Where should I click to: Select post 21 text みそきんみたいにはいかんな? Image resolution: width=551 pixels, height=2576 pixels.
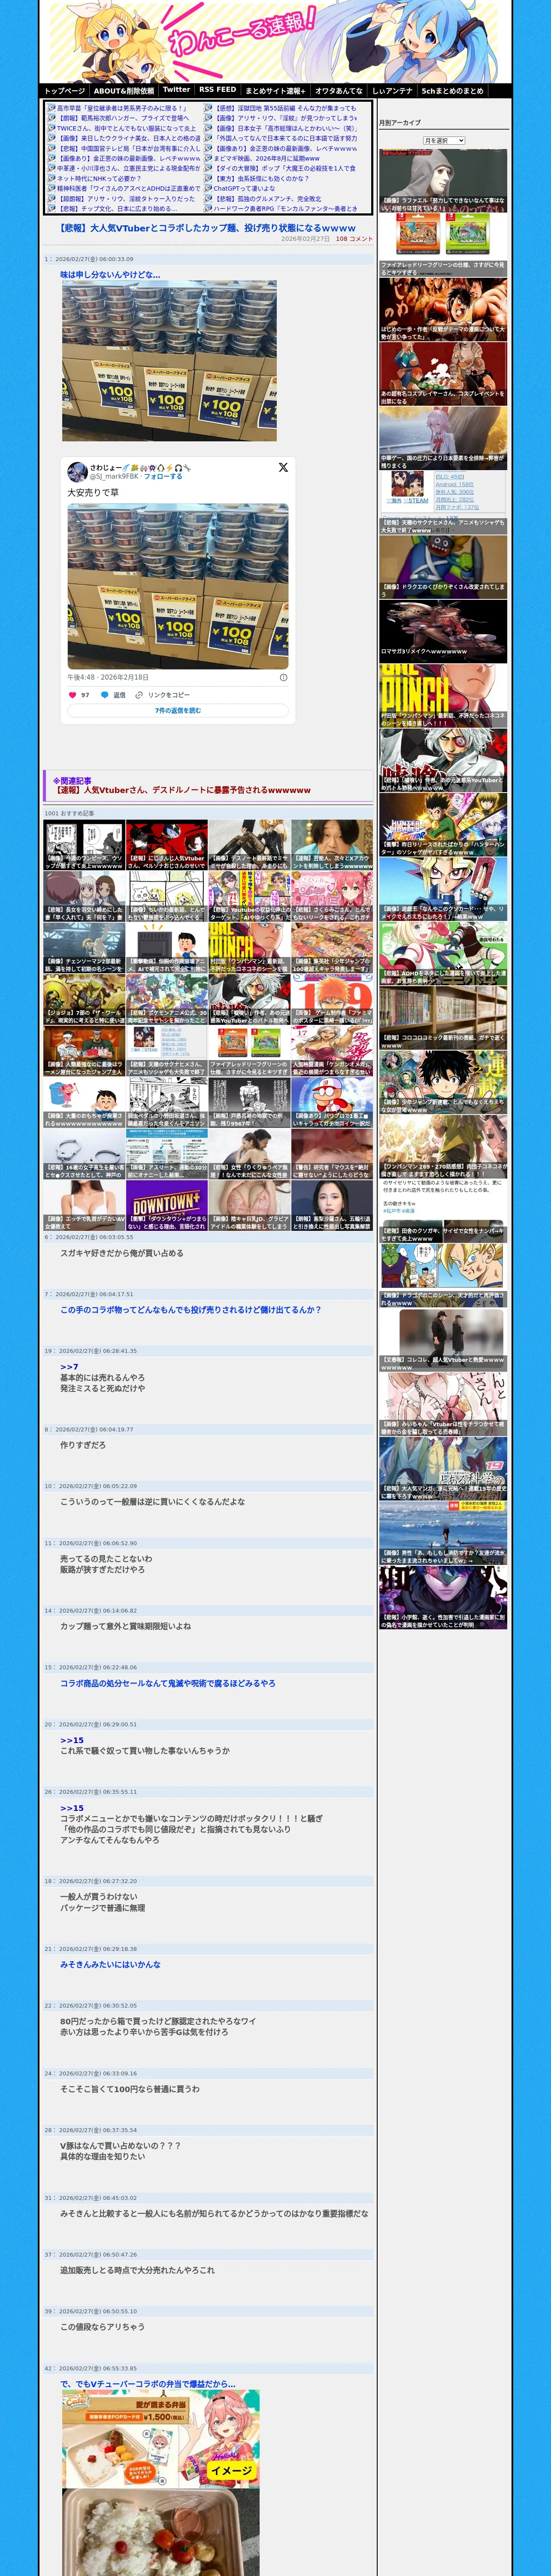point(110,1964)
